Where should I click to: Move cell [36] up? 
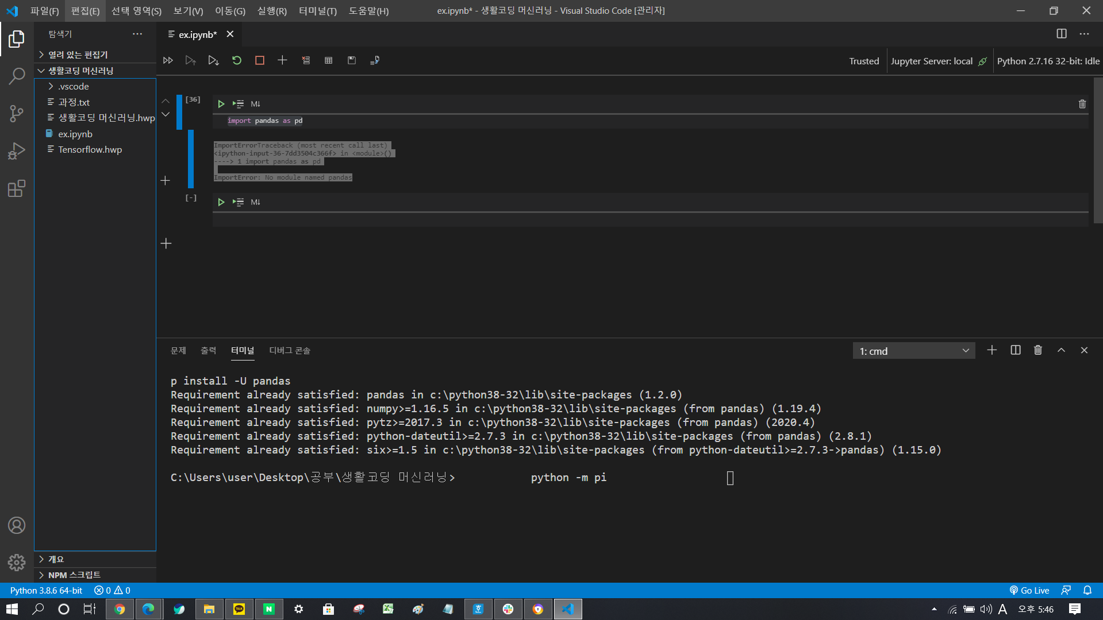coord(166,101)
